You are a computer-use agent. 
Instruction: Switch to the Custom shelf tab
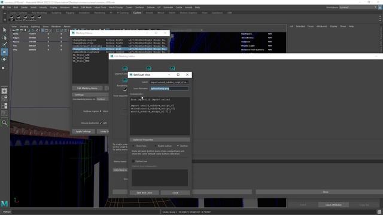137,13
